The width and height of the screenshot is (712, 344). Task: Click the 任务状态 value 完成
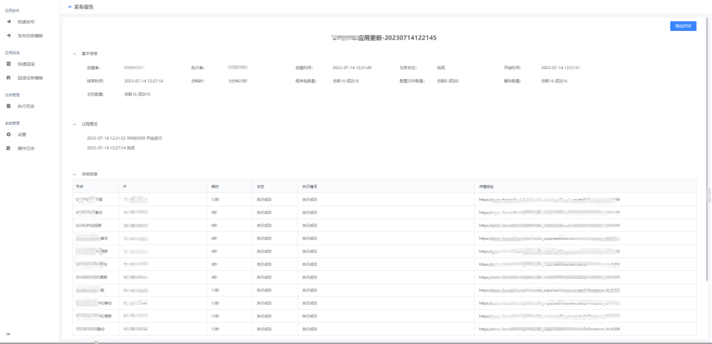click(x=441, y=68)
